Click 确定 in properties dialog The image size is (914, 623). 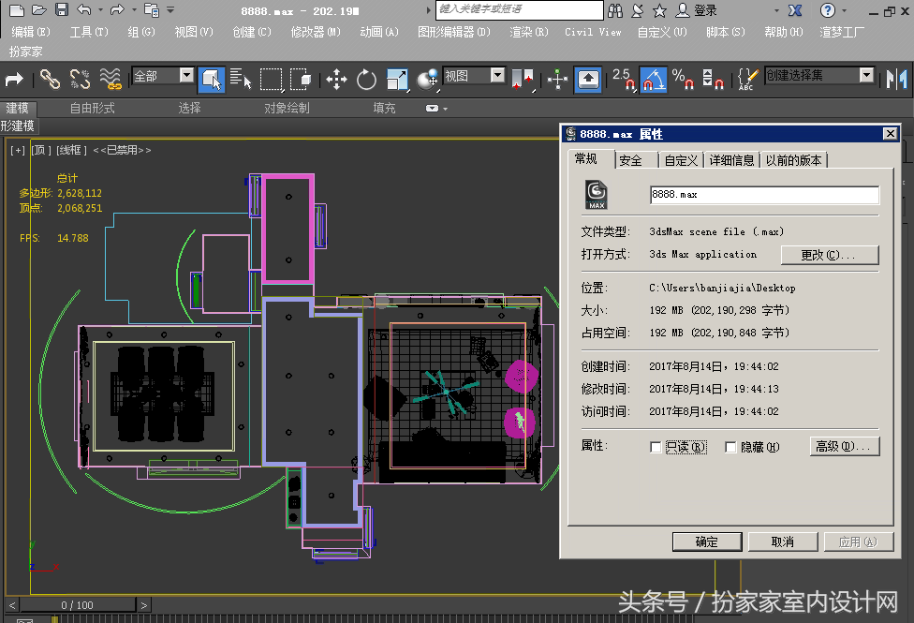click(x=707, y=541)
